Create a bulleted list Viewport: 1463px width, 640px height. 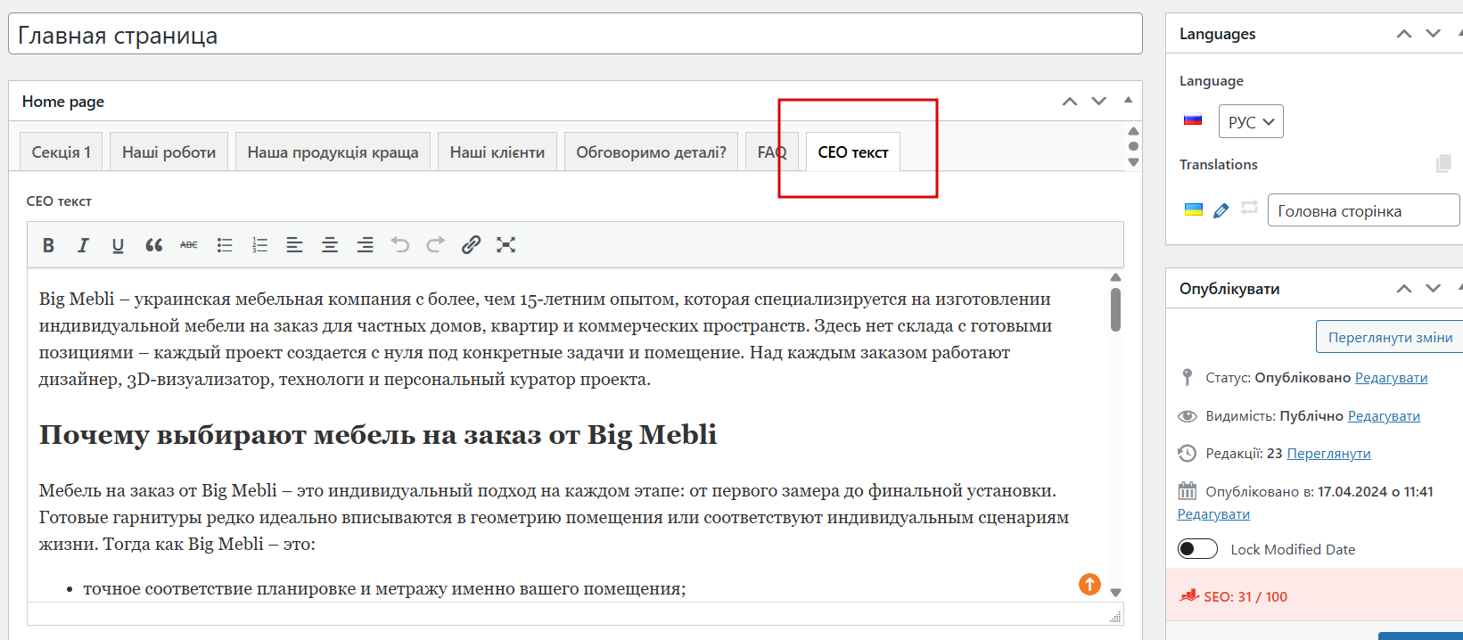click(225, 245)
